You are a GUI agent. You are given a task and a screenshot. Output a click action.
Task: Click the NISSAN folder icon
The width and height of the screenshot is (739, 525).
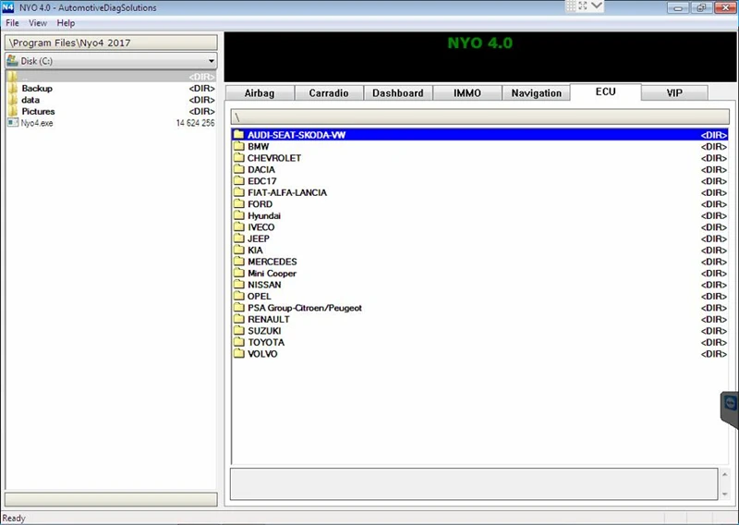click(239, 285)
